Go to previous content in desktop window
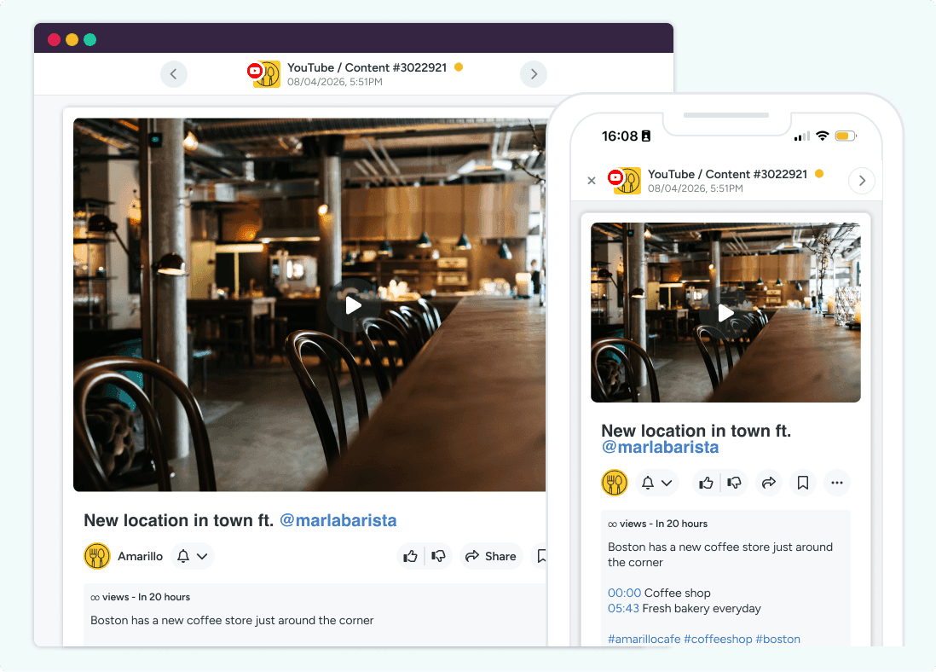936x672 pixels. coord(174,74)
